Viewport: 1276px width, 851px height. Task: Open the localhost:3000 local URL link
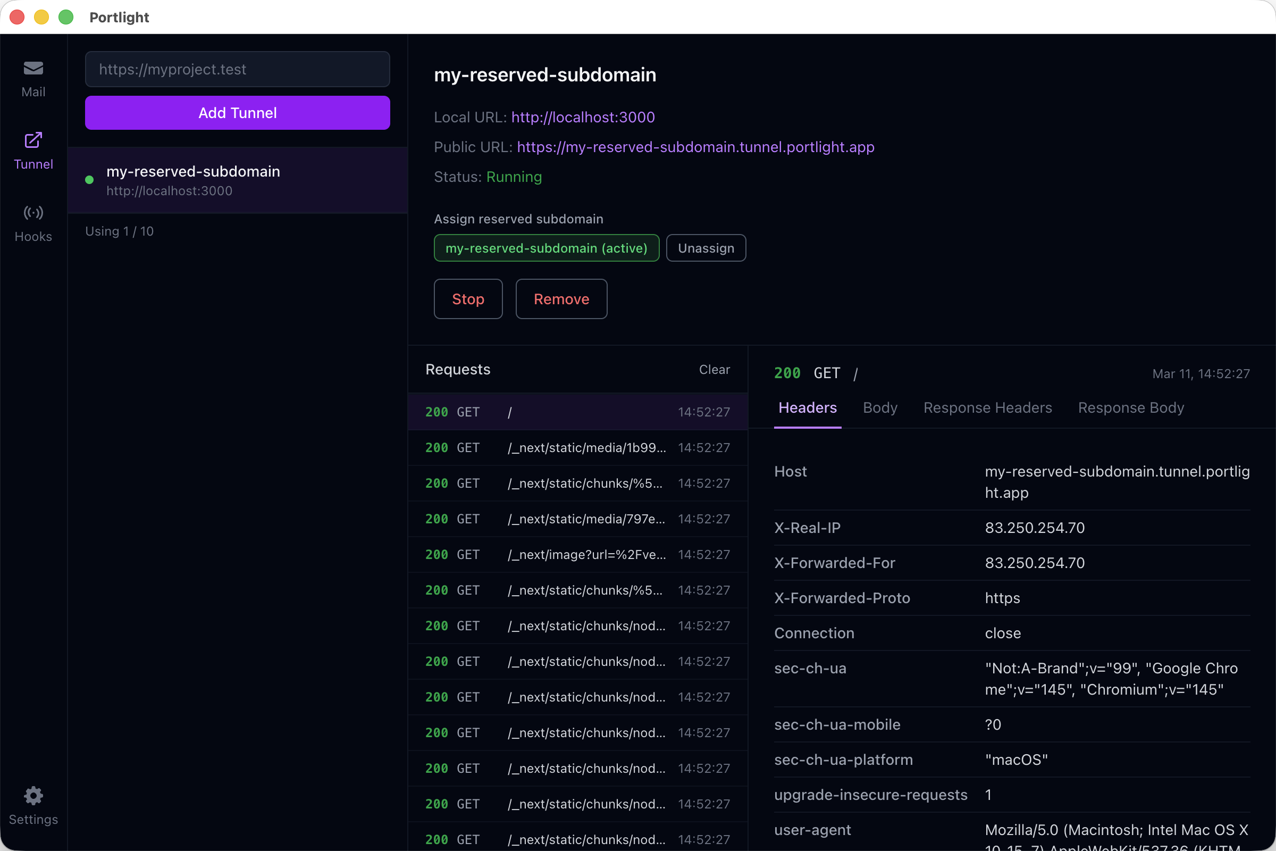tap(583, 117)
